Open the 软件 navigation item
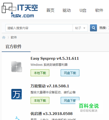 (99, 10)
